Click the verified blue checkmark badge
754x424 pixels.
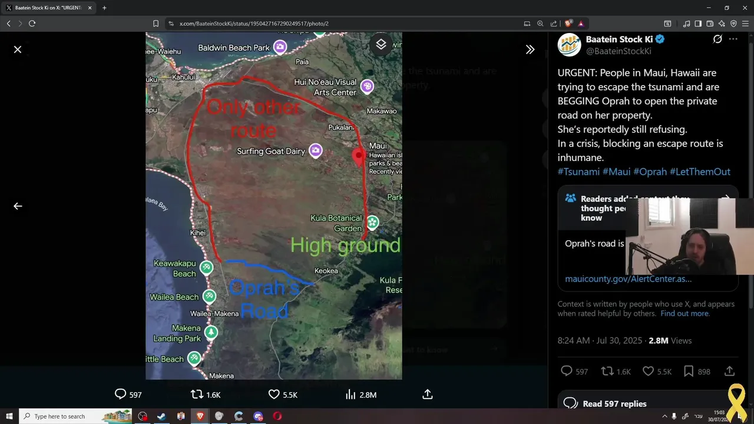pyautogui.click(x=660, y=39)
